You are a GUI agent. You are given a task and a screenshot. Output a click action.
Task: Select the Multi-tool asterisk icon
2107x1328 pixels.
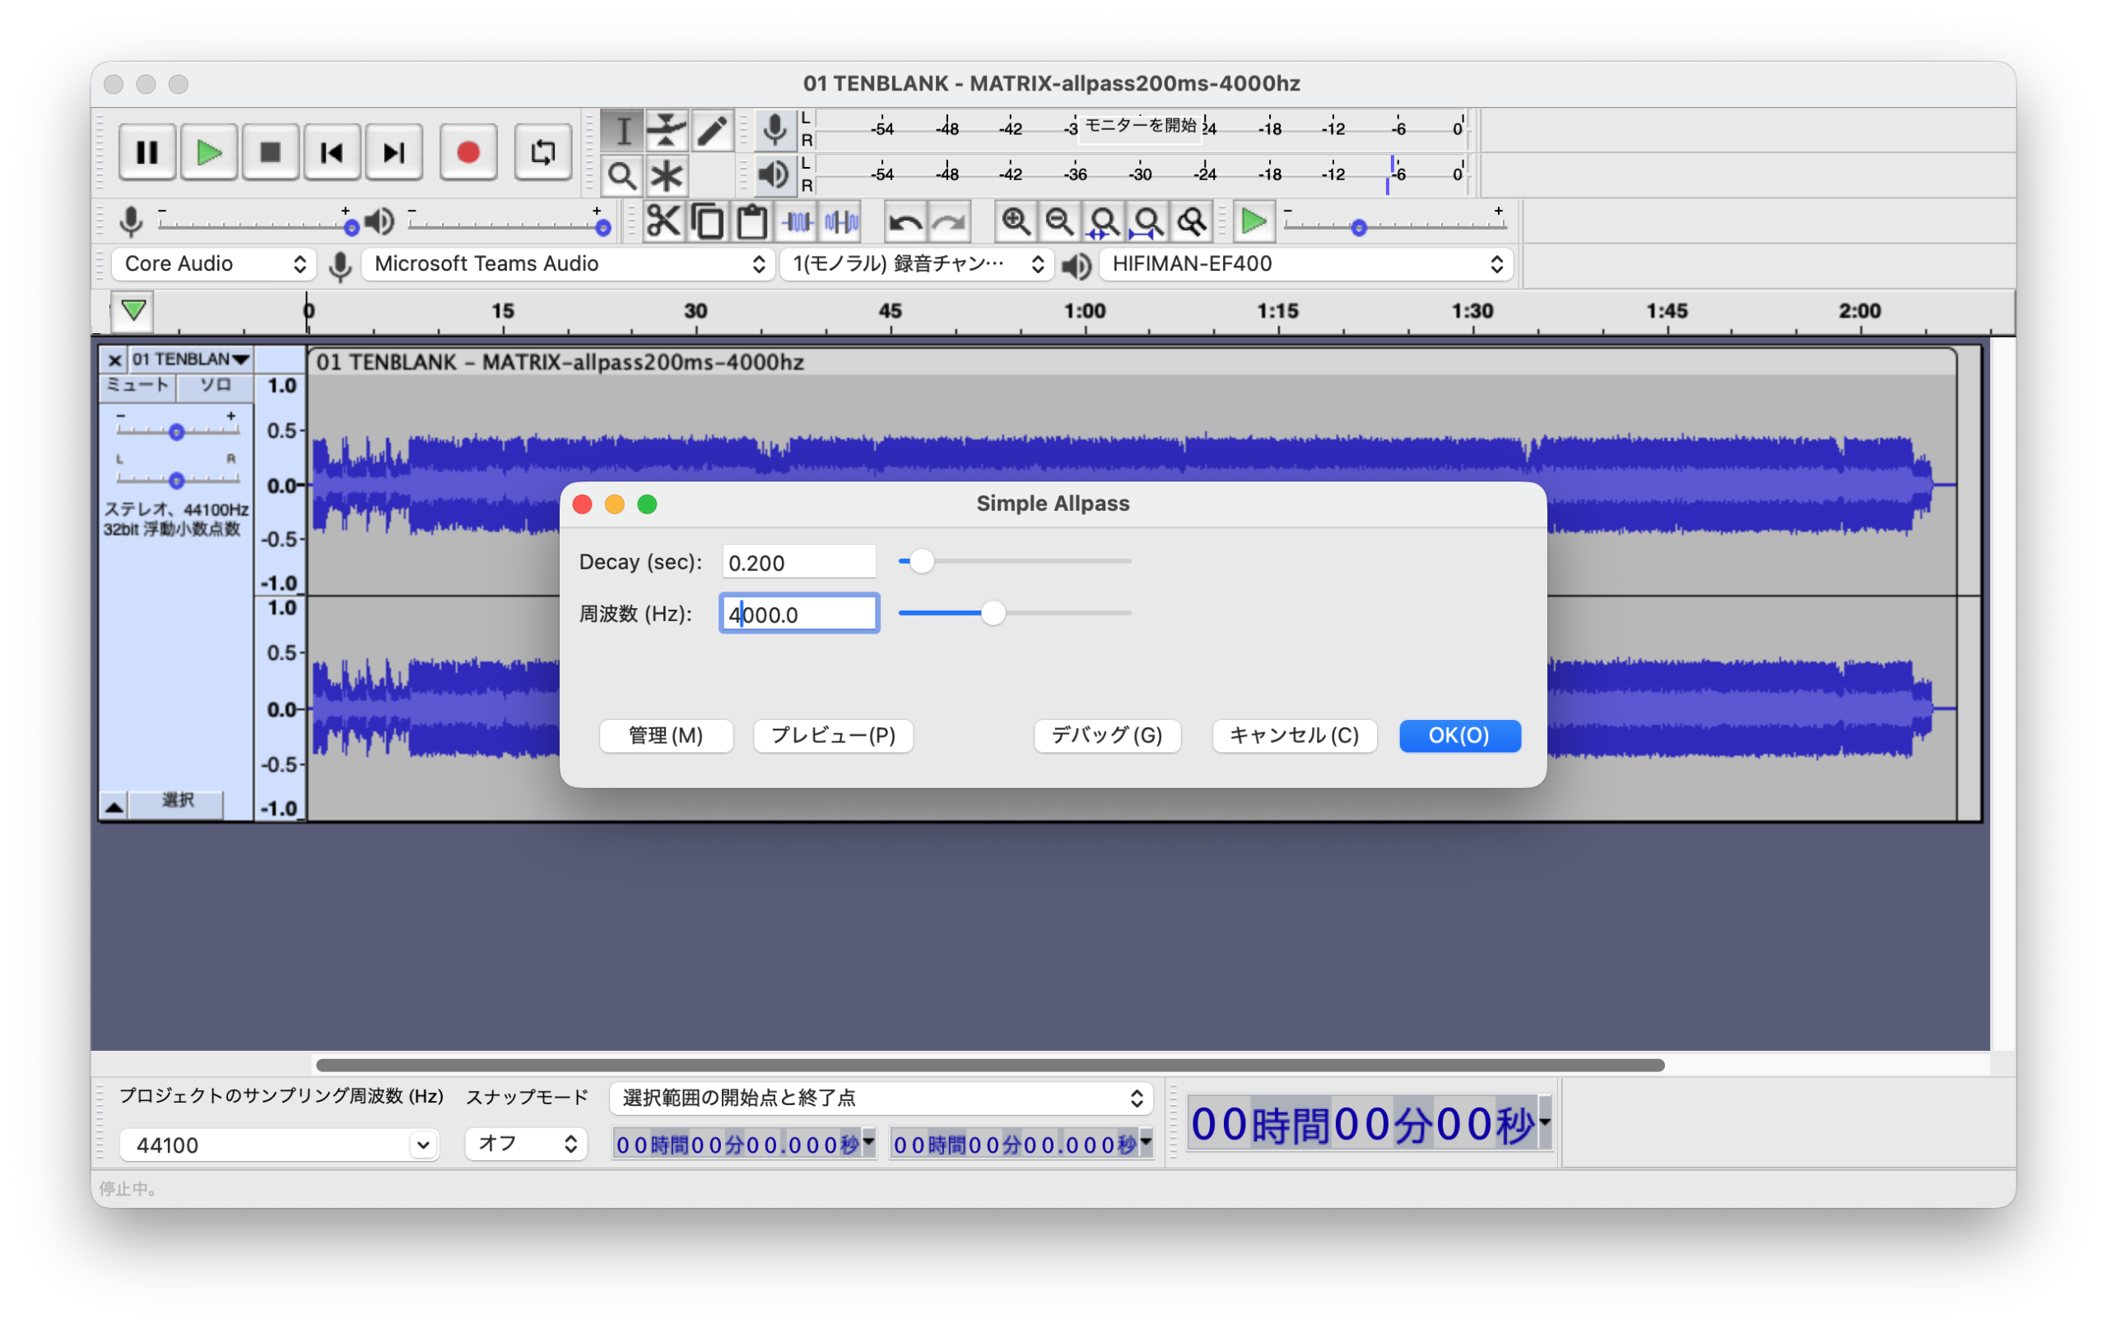(x=667, y=176)
